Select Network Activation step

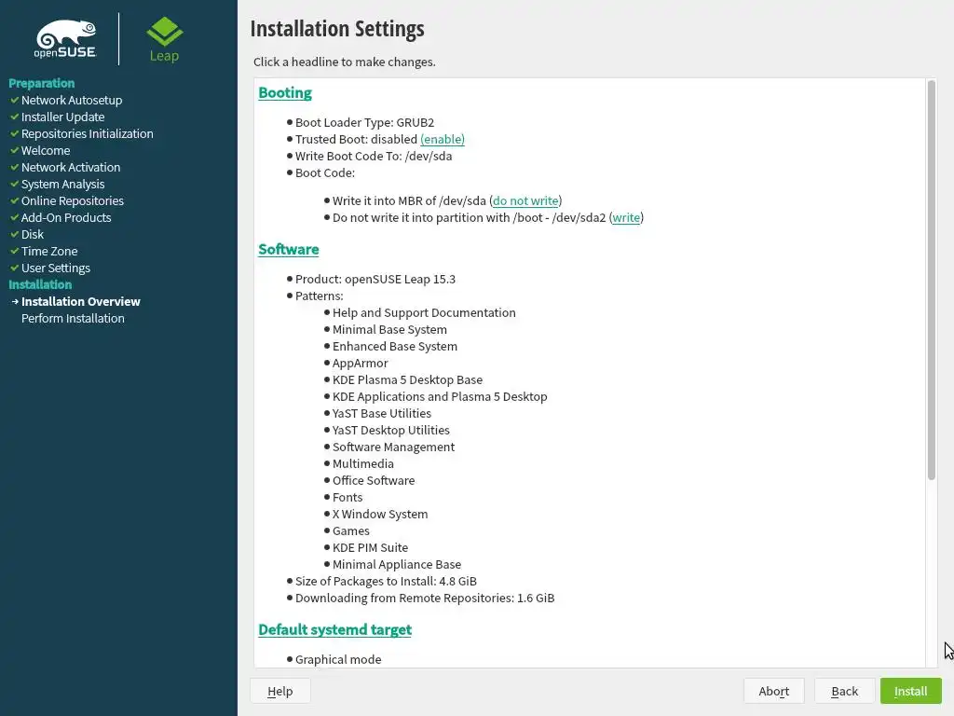click(x=71, y=168)
